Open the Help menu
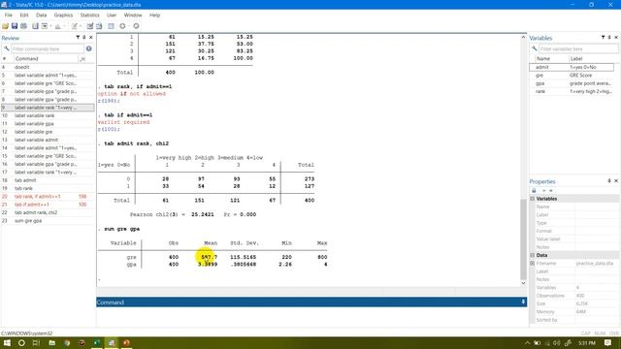 [155, 16]
